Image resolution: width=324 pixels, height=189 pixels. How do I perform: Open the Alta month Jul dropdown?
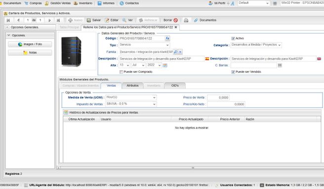click(x=143, y=65)
